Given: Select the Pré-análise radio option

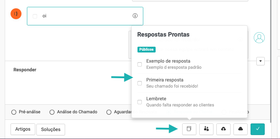Looking at the screenshot, I should 14,112.
